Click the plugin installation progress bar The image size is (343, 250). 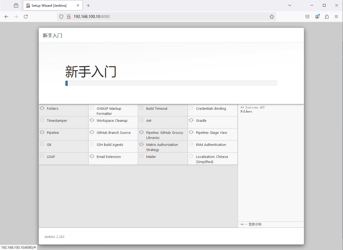pyautogui.click(x=171, y=83)
